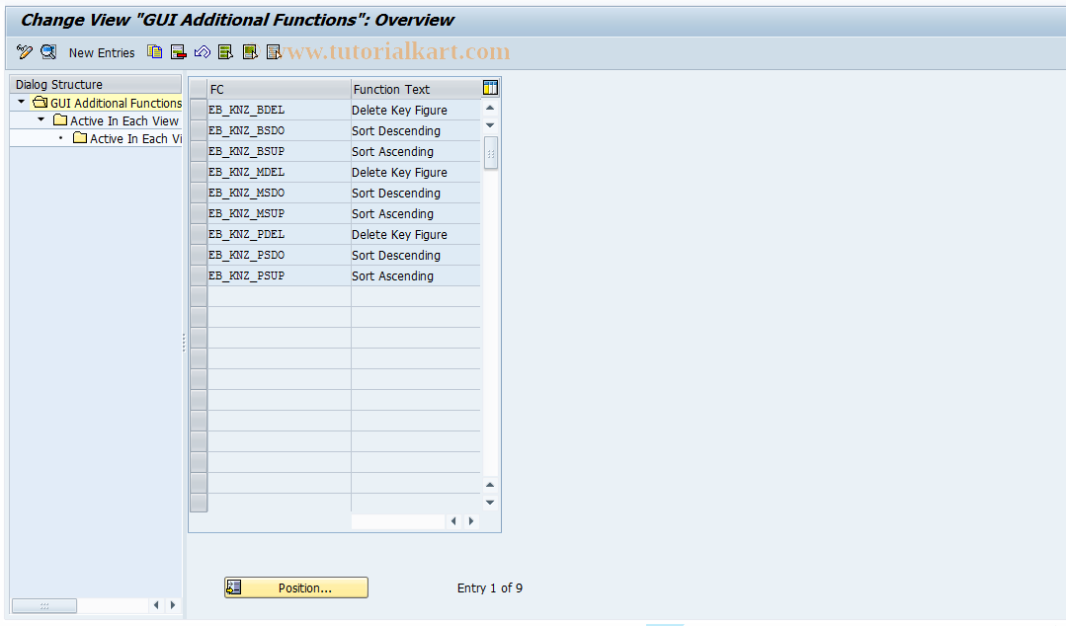Click the EB_KNZ_PSDO cell
The image size is (1066, 626).
pos(279,255)
